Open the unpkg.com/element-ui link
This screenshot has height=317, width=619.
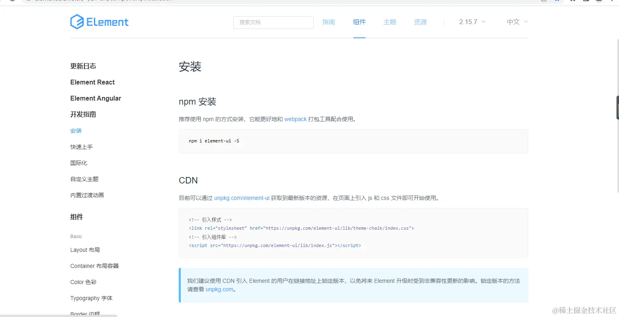coord(242,198)
